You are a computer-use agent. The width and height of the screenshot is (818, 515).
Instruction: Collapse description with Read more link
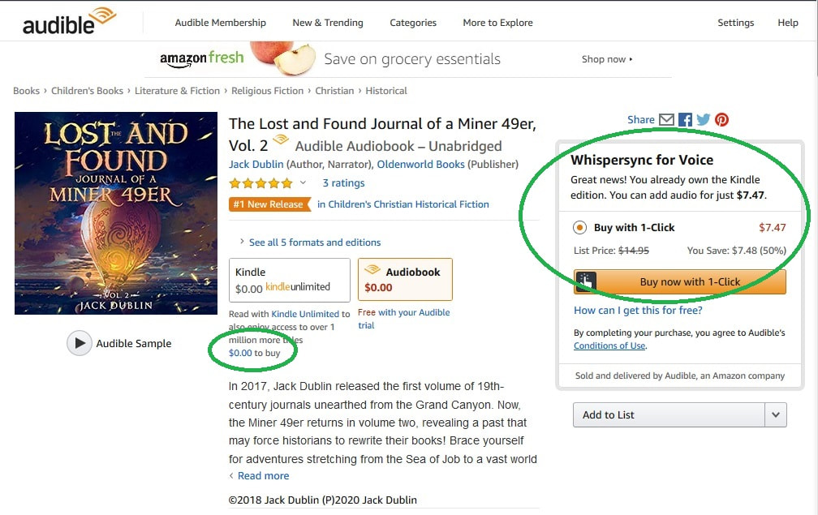click(260, 475)
